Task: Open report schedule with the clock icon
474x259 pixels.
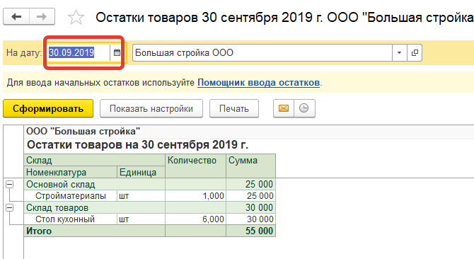Action: coord(304,108)
